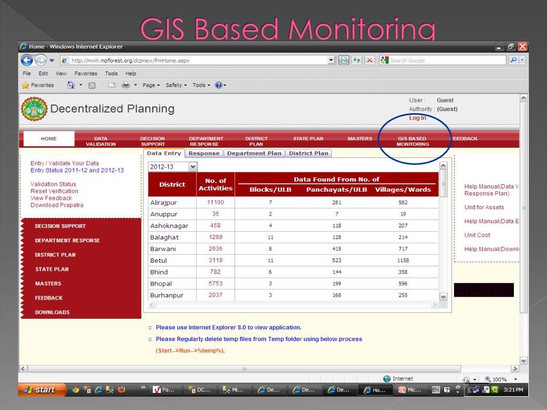The image size is (547, 410).
Task: Switch to the Response tab
Action: coord(204,153)
